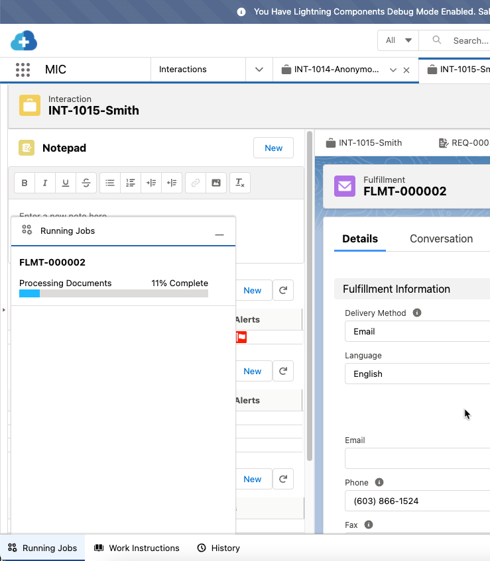Toggle bold formatting in Notepad
The height and width of the screenshot is (561, 490).
tap(25, 183)
